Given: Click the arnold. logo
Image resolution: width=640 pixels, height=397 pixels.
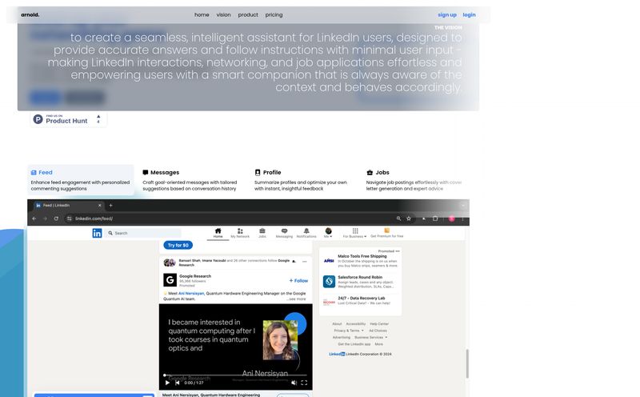Looking at the screenshot, I should 30,14.
